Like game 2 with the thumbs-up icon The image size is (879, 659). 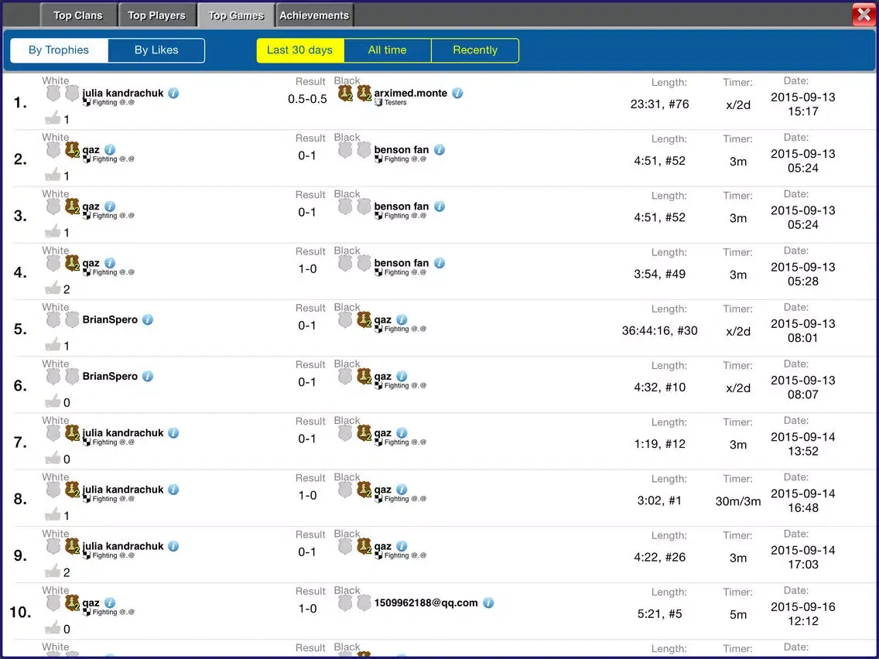click(x=53, y=174)
